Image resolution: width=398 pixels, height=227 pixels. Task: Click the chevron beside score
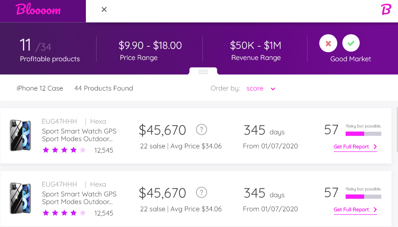(273, 89)
